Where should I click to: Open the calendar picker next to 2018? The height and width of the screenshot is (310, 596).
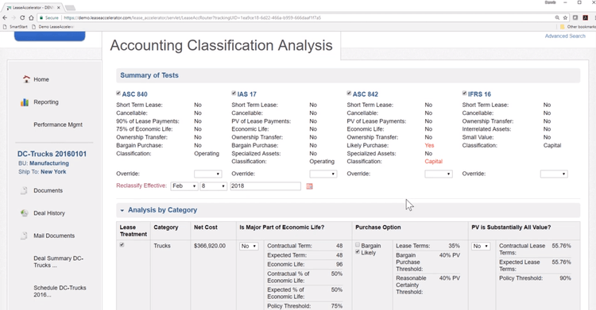click(x=309, y=186)
